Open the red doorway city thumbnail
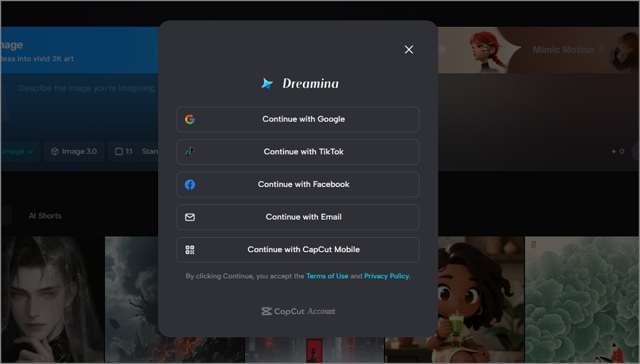The height and width of the screenshot is (364, 640). 314,349
